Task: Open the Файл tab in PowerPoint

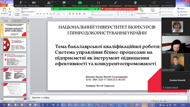Action: point(4,5)
